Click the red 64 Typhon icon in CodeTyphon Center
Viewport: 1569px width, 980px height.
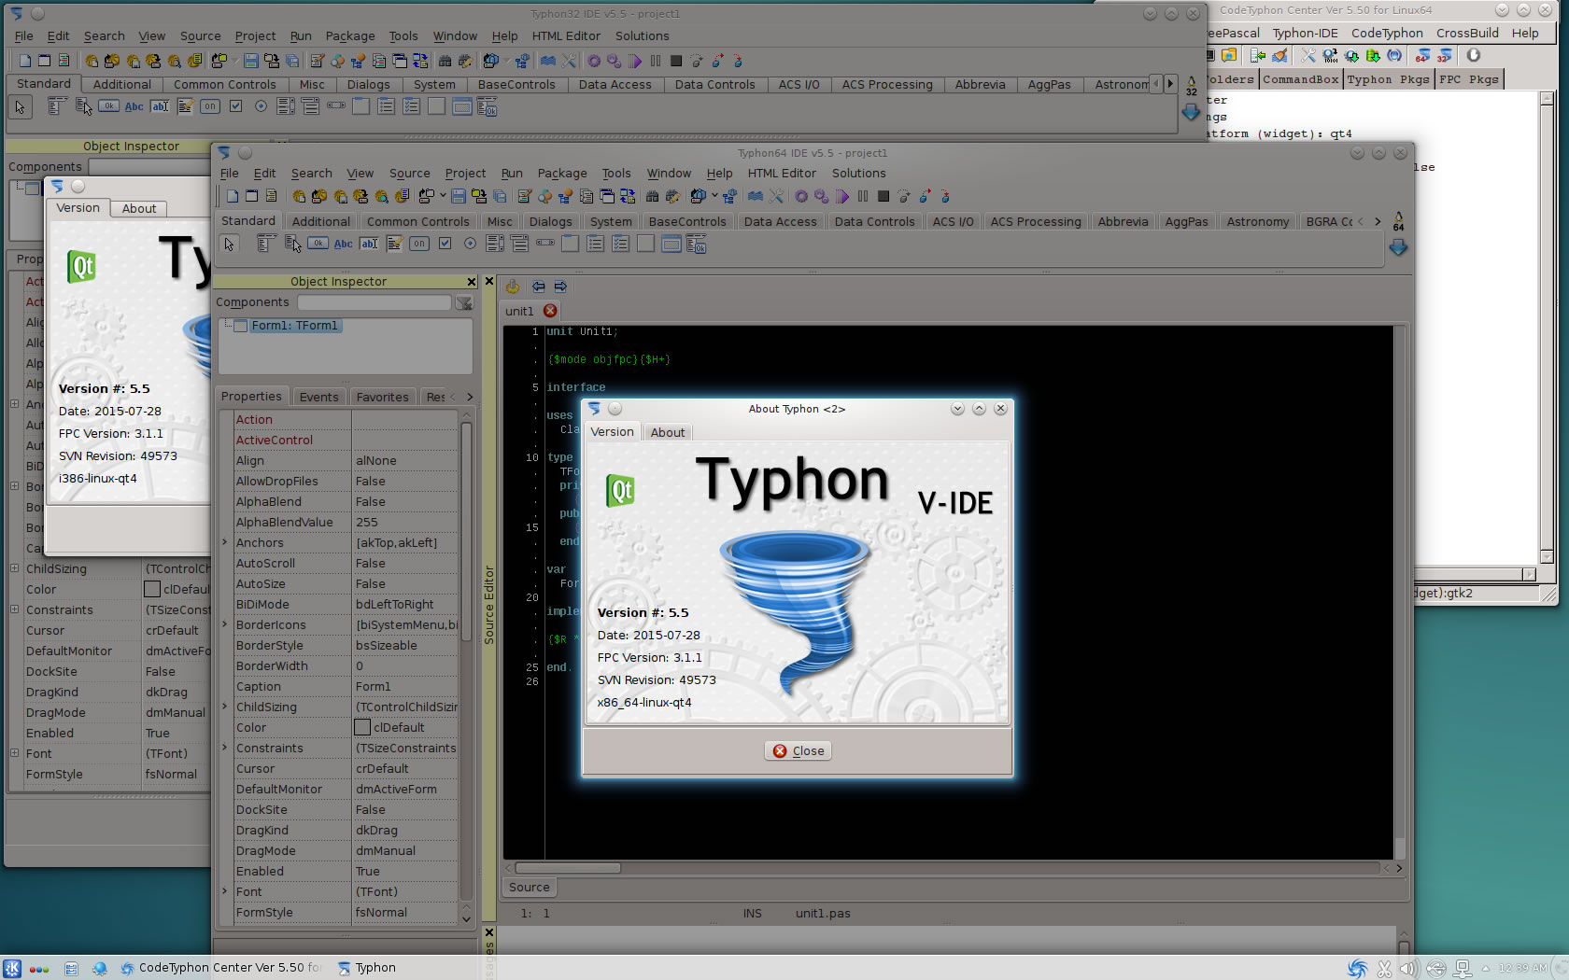point(1422,56)
